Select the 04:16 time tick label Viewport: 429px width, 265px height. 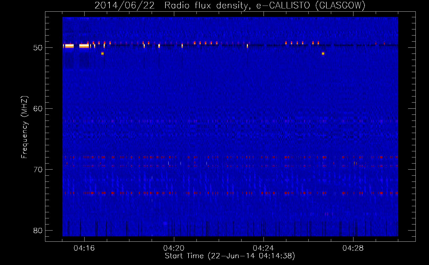[x=84, y=248]
